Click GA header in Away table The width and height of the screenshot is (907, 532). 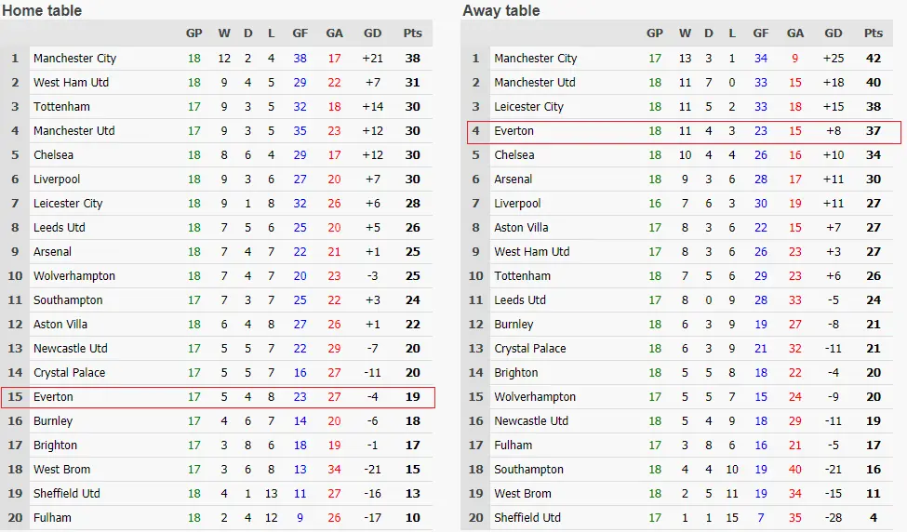pos(794,33)
